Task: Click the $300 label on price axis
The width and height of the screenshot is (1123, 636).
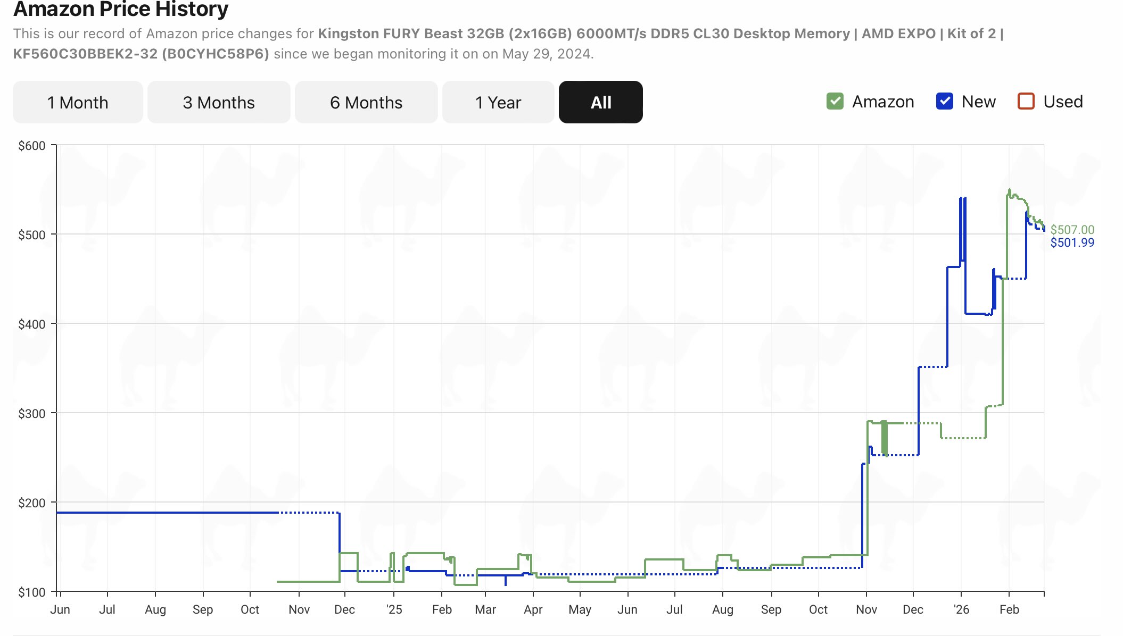Action: [32, 413]
